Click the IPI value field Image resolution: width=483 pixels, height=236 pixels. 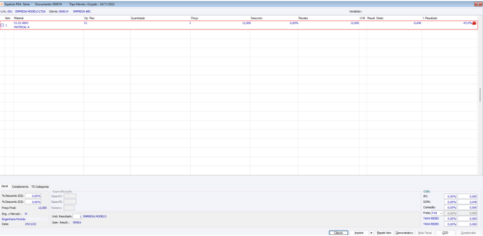467,196
